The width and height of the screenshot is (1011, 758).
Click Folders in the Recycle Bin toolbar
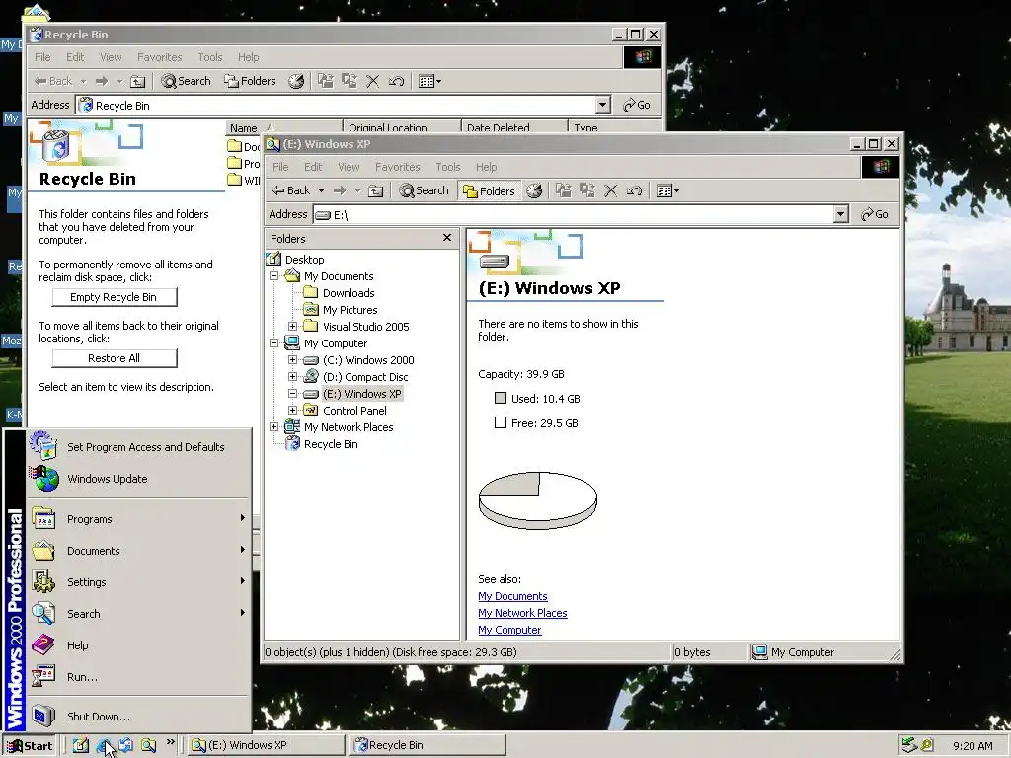pyautogui.click(x=250, y=81)
